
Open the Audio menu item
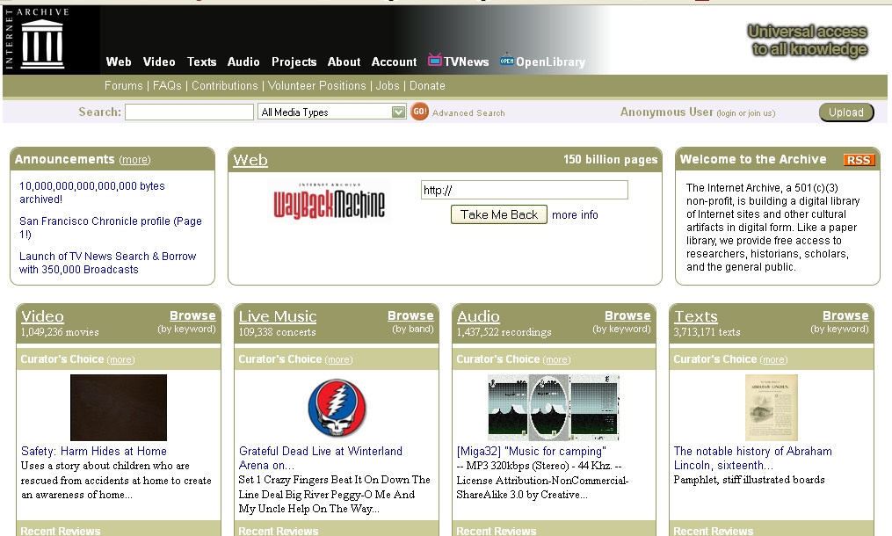point(243,62)
